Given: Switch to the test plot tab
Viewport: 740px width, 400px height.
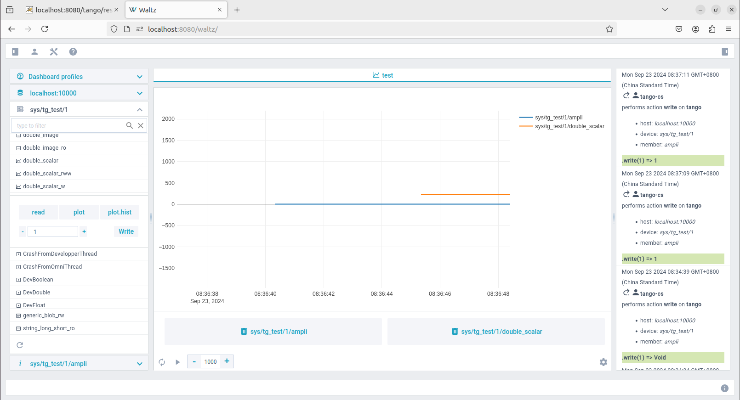Looking at the screenshot, I should (382, 75).
